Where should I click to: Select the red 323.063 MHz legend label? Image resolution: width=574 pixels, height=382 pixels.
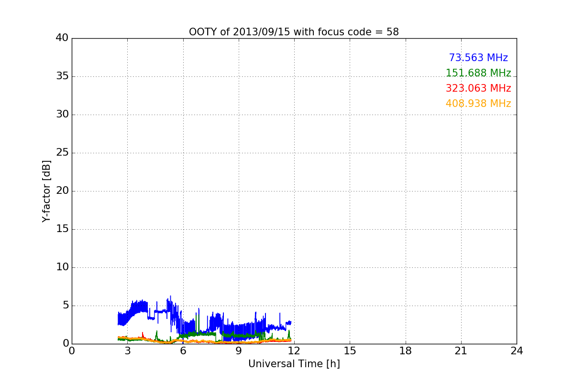click(478, 88)
